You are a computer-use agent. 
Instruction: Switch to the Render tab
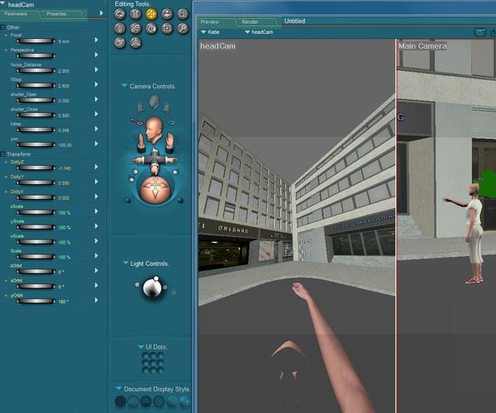tap(257, 21)
